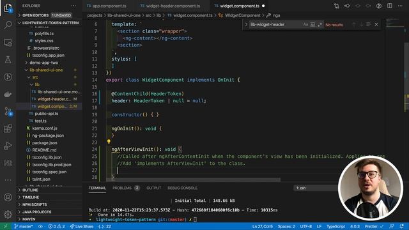Toggle replace mode chevron in find widget
Screen dimensions: 409x230
(x=246, y=24)
